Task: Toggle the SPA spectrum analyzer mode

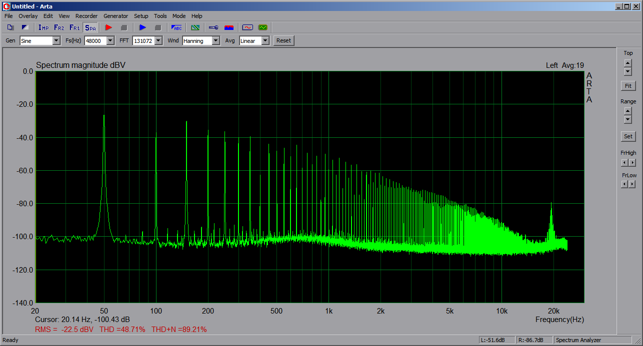Action: click(x=90, y=27)
